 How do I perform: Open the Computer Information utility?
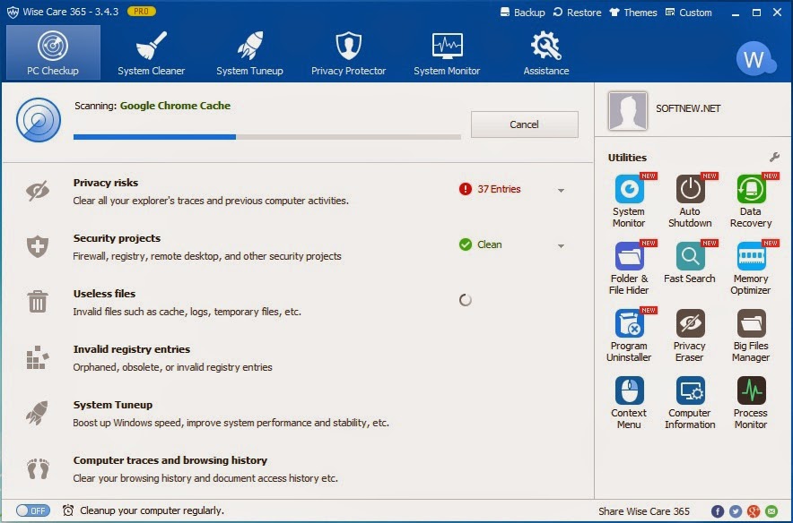point(690,402)
